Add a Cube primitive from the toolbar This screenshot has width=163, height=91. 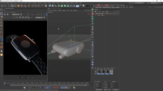click(x=53, y=6)
